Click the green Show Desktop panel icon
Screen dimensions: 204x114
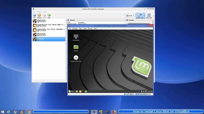(77, 92)
